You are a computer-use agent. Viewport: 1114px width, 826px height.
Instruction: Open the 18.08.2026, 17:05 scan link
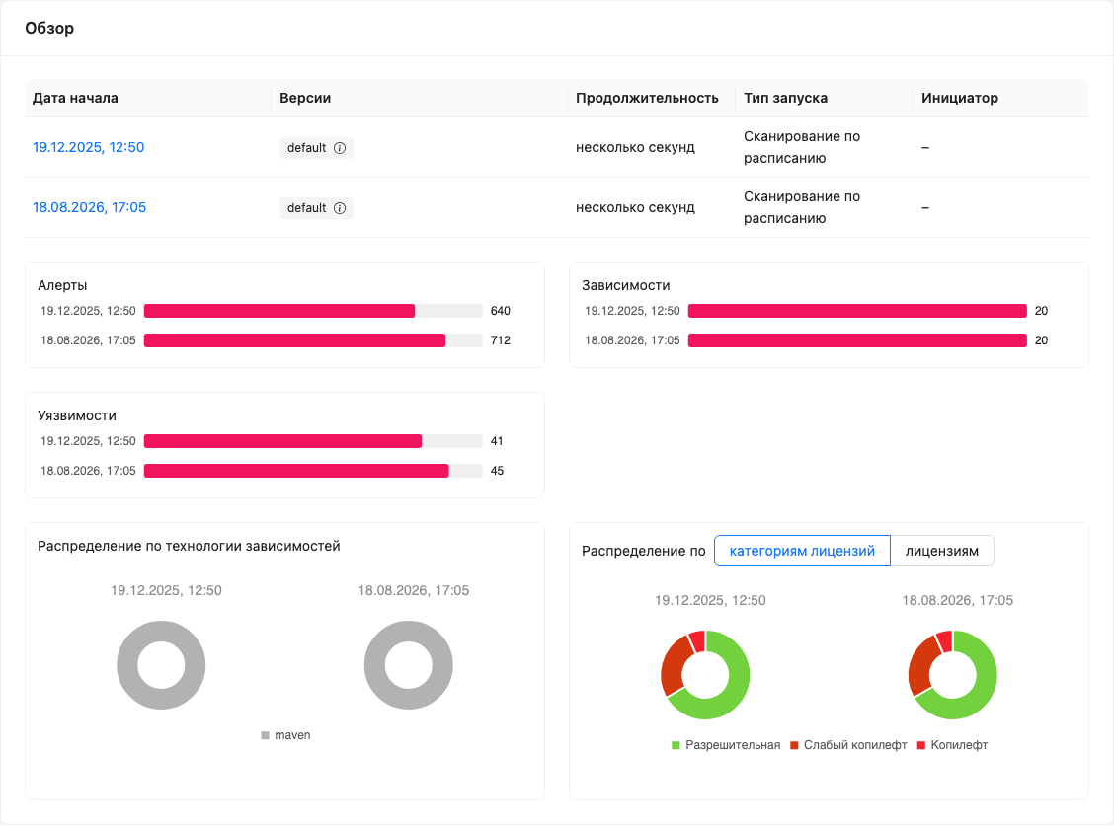click(90, 207)
